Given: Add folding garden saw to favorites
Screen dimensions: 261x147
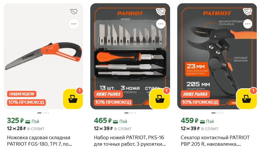Looking at the screenshot, I should (x=74, y=12).
